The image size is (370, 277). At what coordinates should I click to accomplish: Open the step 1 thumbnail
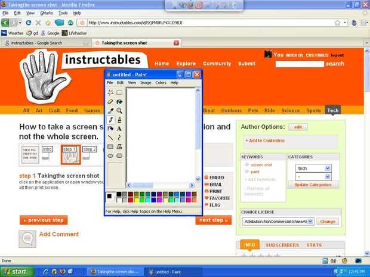pyautogui.click(x=71, y=154)
